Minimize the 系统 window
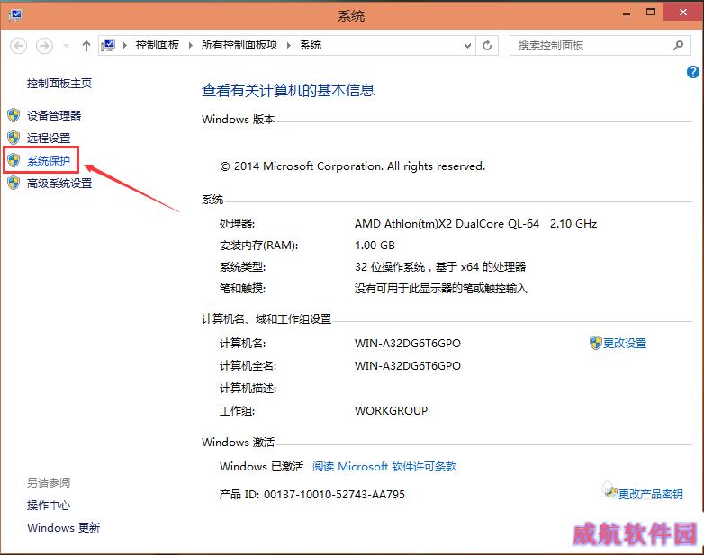 pos(627,13)
